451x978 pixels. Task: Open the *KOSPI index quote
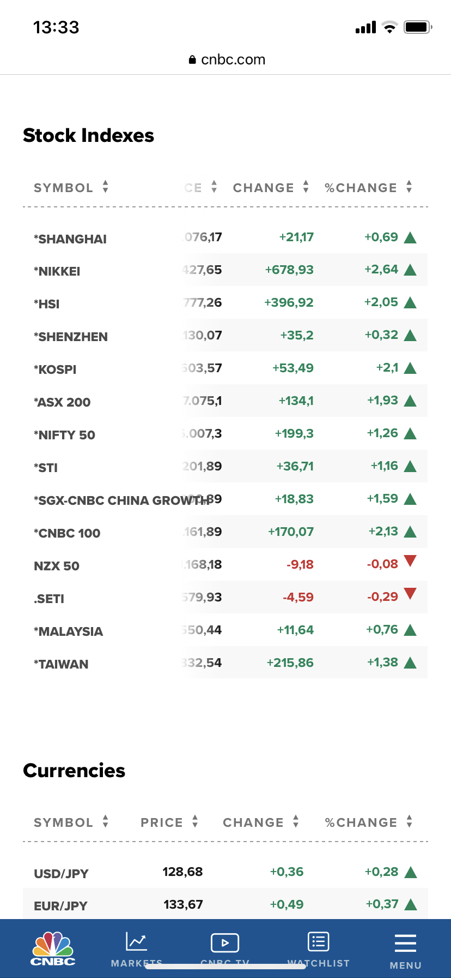coord(55,369)
